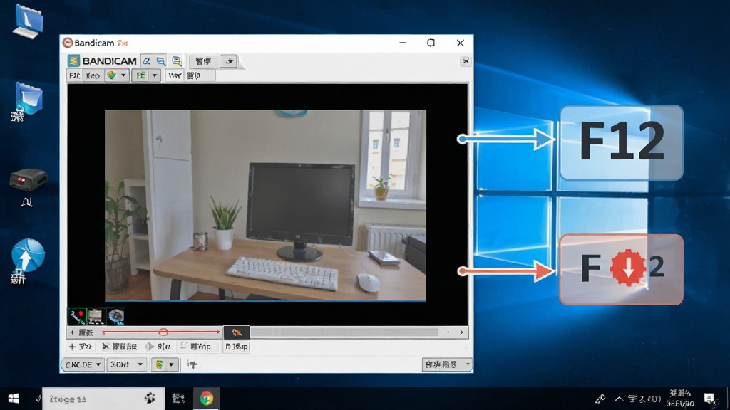Click the circular handle on the red slider
This screenshot has width=730, height=410.
pos(163,332)
